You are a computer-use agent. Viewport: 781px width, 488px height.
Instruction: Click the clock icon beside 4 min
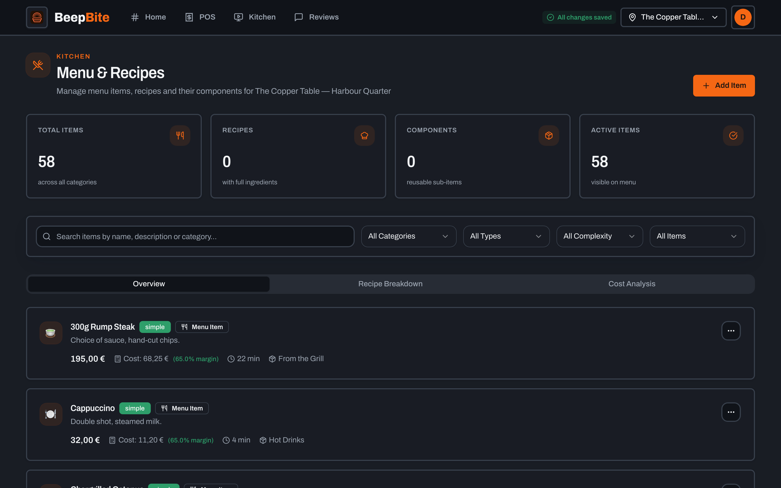coord(226,440)
